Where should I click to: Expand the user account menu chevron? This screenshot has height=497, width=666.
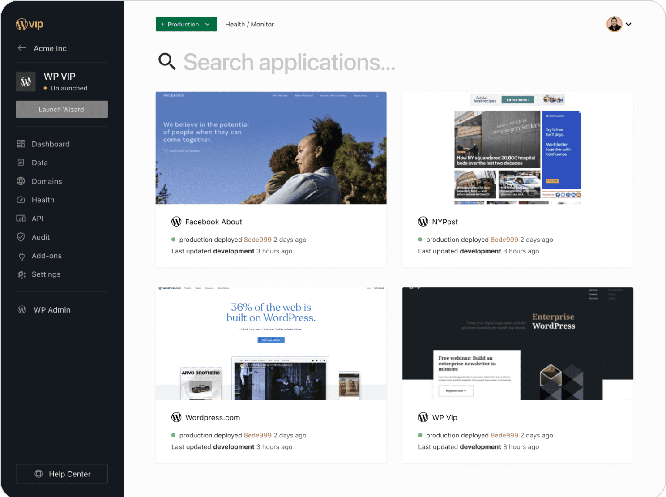[x=628, y=24]
